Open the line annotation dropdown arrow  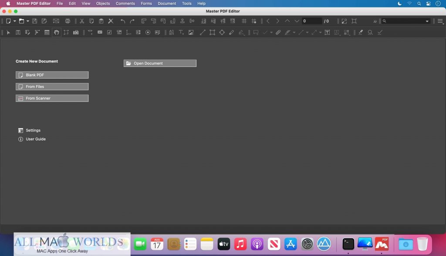tap(307, 33)
